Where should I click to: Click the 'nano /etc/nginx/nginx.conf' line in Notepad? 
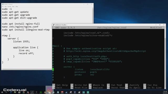click(20, 27)
